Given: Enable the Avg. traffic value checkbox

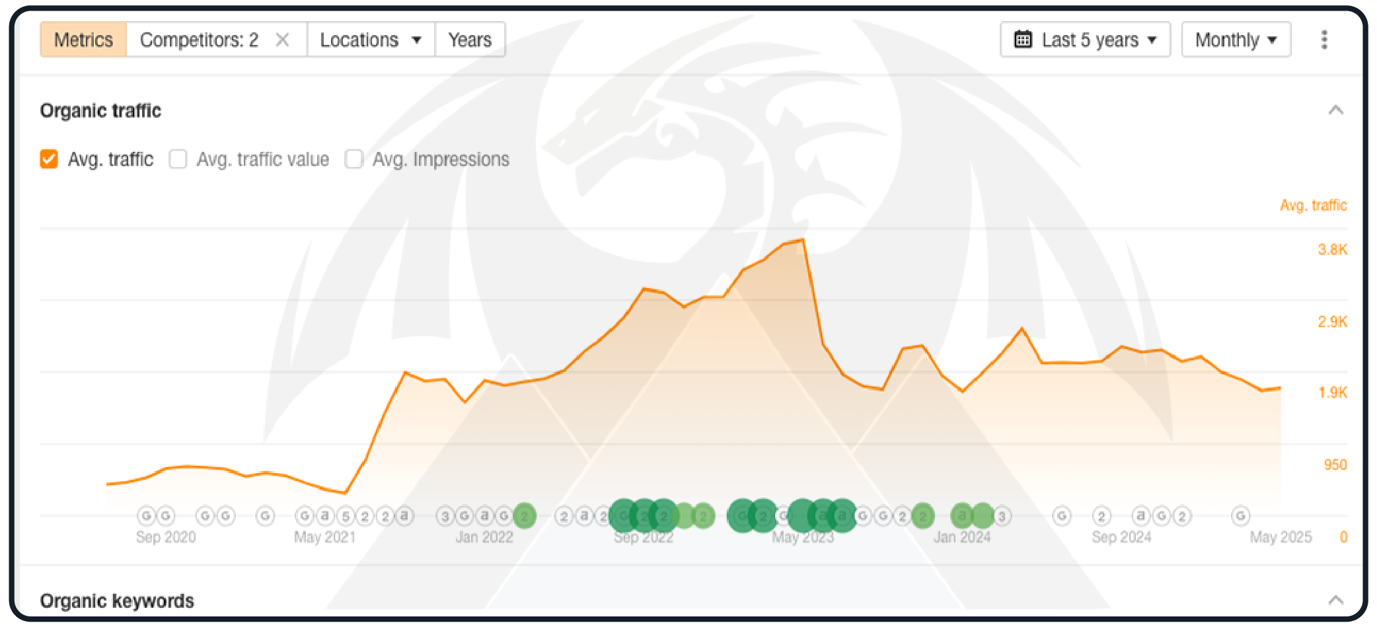Looking at the screenshot, I should pyautogui.click(x=178, y=159).
